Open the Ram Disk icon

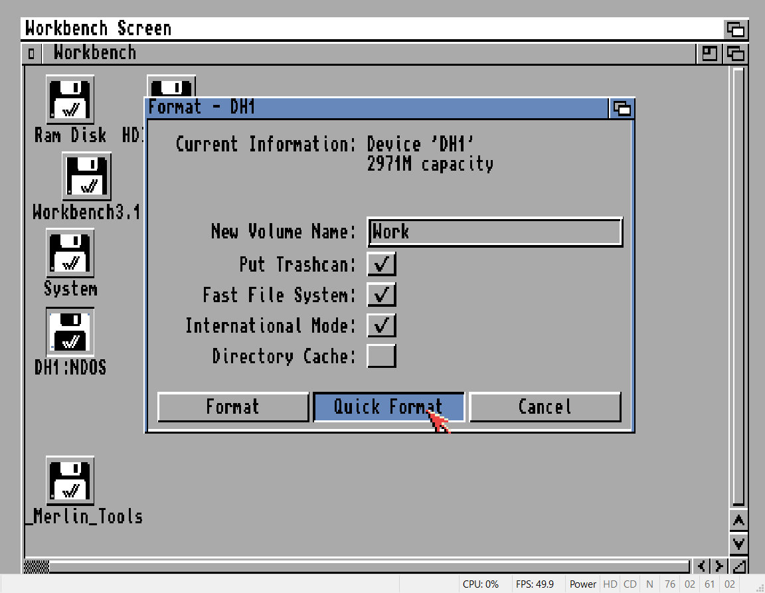pos(70,100)
